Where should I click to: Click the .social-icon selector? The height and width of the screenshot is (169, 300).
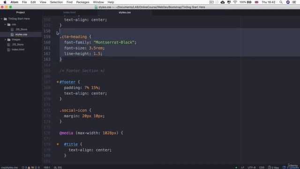click(73, 110)
